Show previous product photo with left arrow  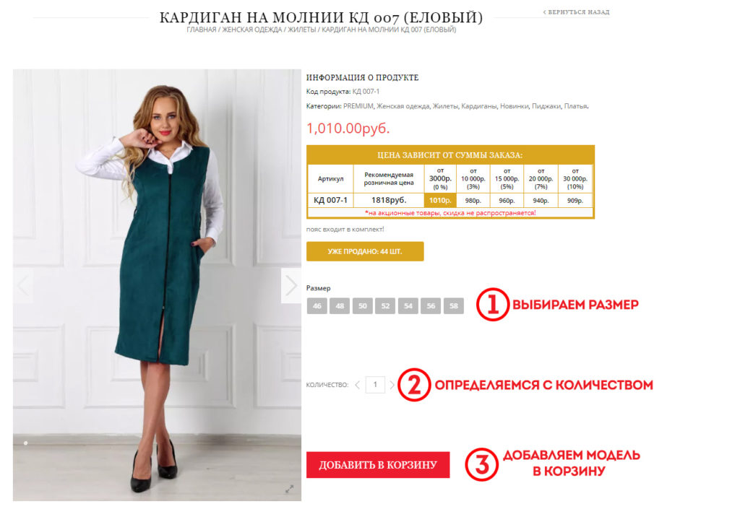[x=23, y=286]
